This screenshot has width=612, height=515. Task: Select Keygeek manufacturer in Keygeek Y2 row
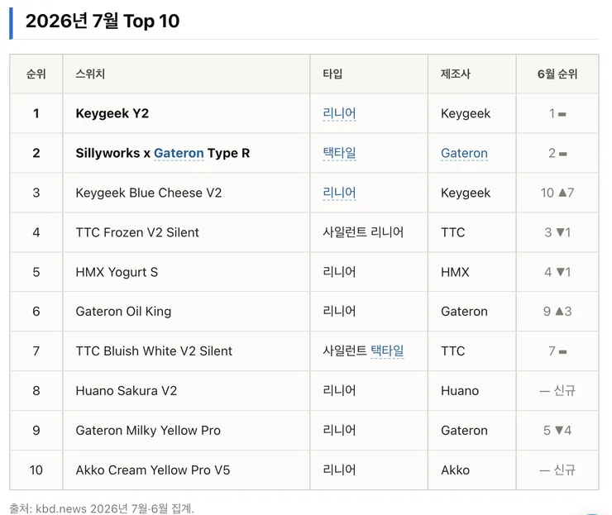466,113
